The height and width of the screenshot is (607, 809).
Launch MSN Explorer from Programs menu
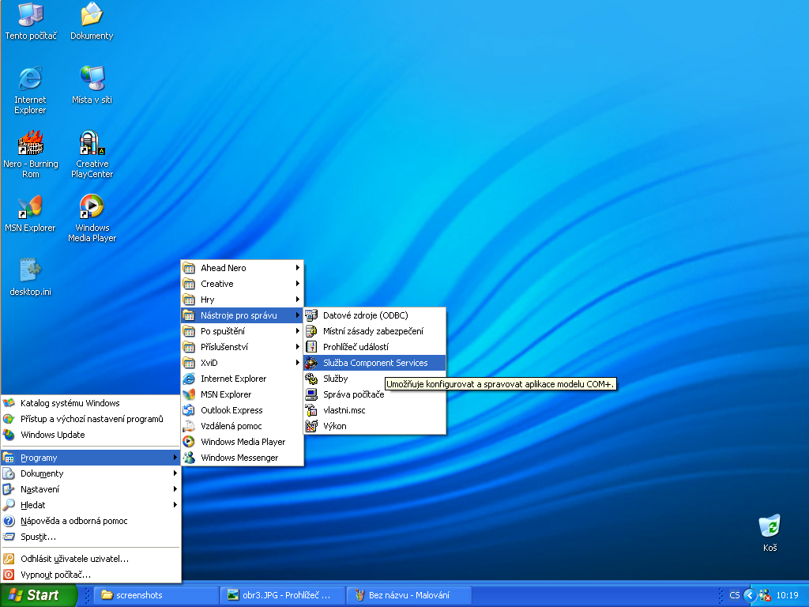(x=242, y=394)
